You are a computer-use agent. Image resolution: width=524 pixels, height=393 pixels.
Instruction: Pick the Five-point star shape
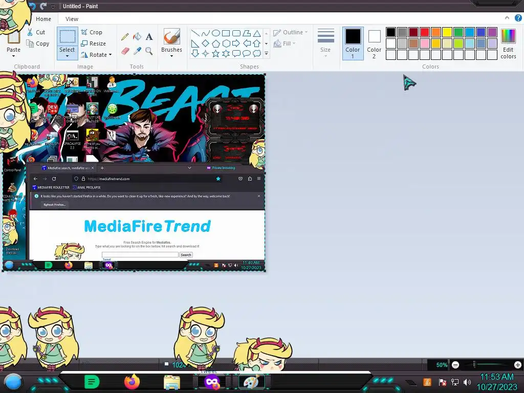pos(216,53)
